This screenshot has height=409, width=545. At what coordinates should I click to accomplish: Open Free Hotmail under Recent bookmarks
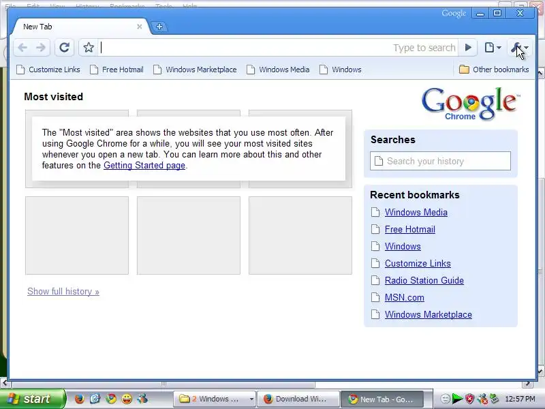(x=410, y=229)
